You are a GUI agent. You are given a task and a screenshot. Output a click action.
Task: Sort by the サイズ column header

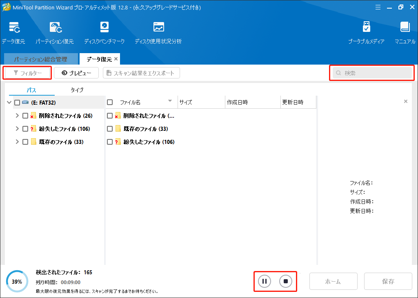coord(202,102)
